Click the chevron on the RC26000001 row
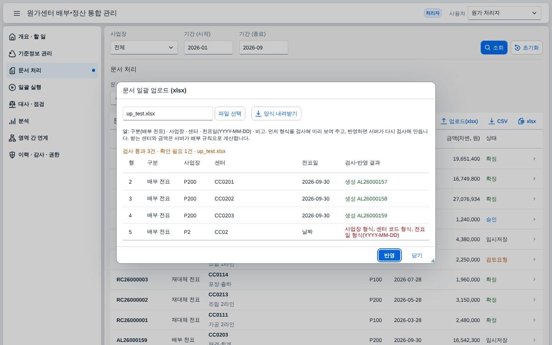 pyautogui.click(x=534, y=320)
